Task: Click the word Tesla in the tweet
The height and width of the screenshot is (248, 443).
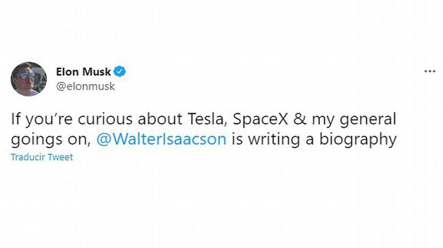Action: (210, 120)
